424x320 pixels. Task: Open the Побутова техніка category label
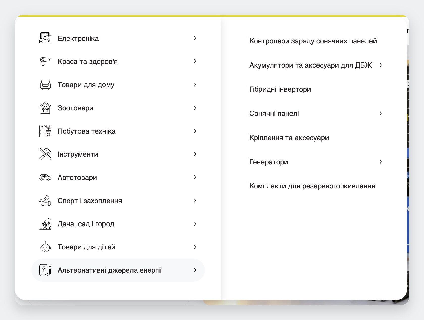(87, 131)
